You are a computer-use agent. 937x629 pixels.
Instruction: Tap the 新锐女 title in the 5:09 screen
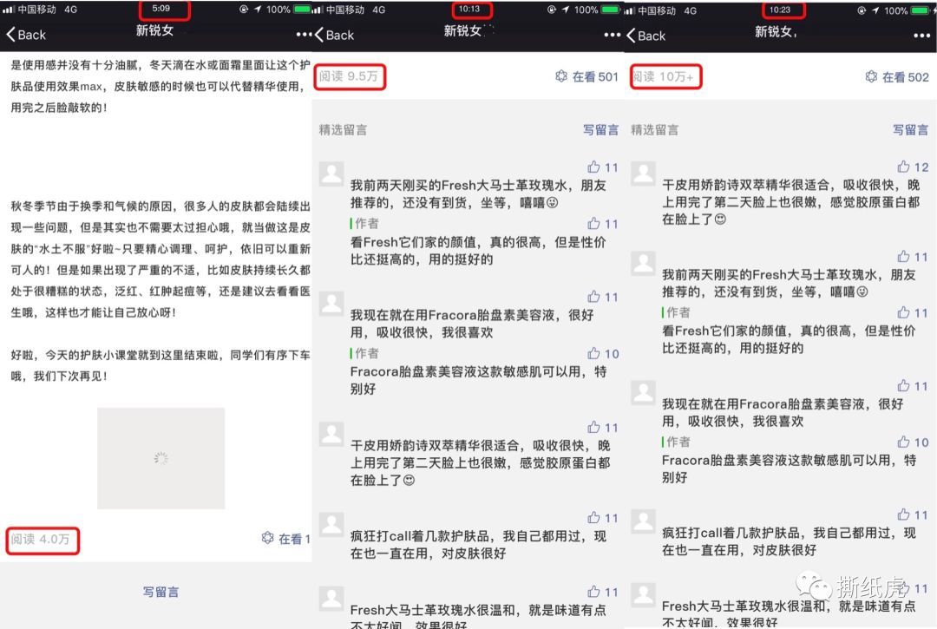tap(154, 30)
